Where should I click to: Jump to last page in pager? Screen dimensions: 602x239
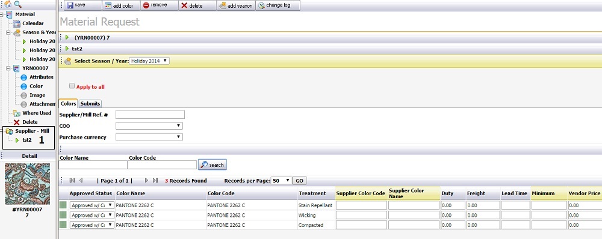(155, 180)
